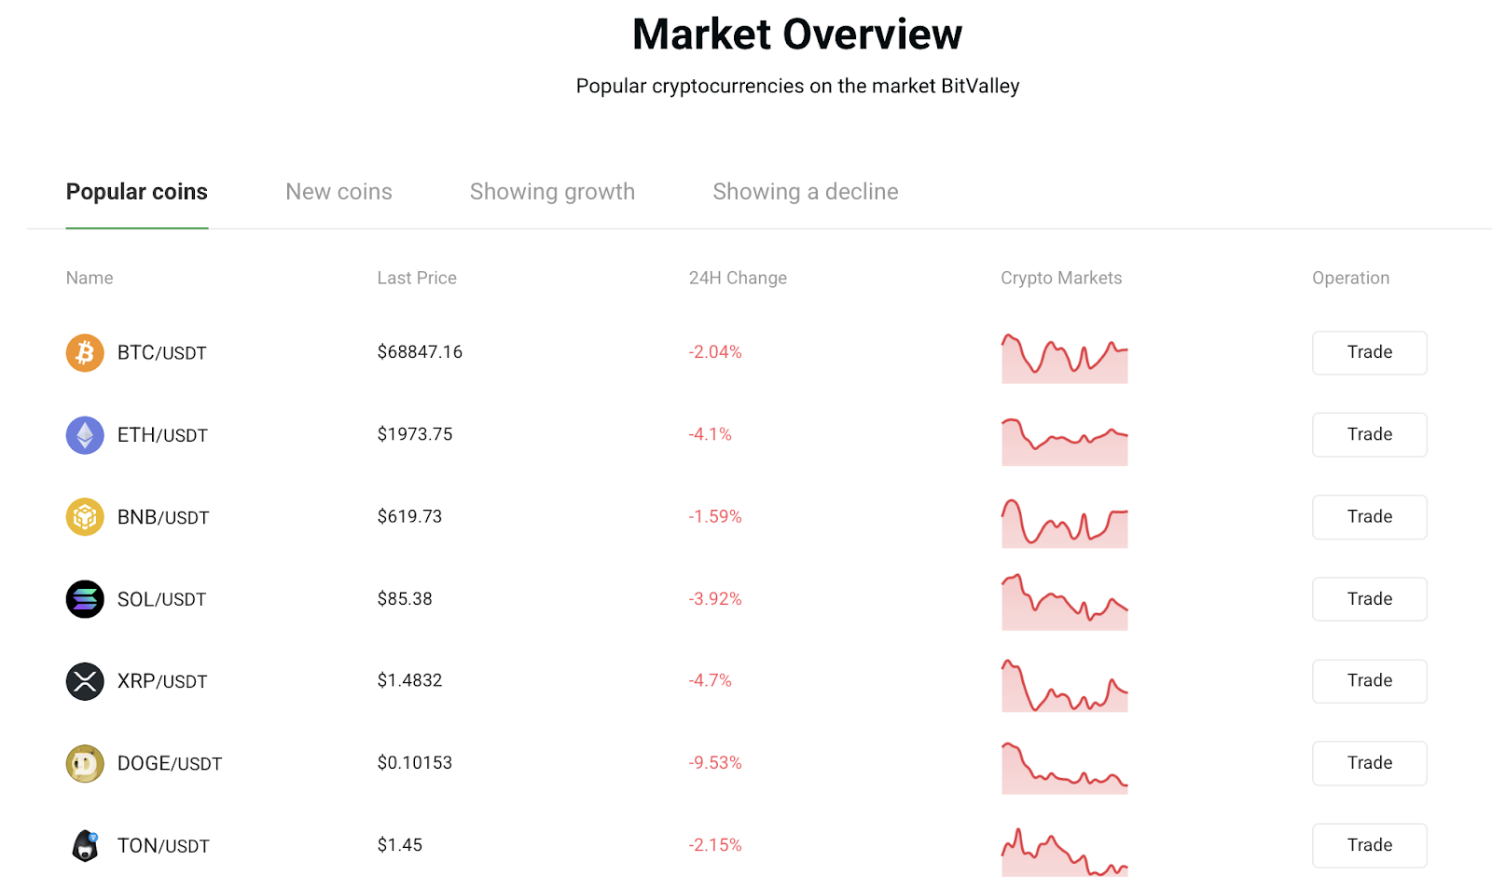This screenshot has width=1492, height=888.
Task: Open the SOL/USDT sparkline chart
Action: point(1064,603)
